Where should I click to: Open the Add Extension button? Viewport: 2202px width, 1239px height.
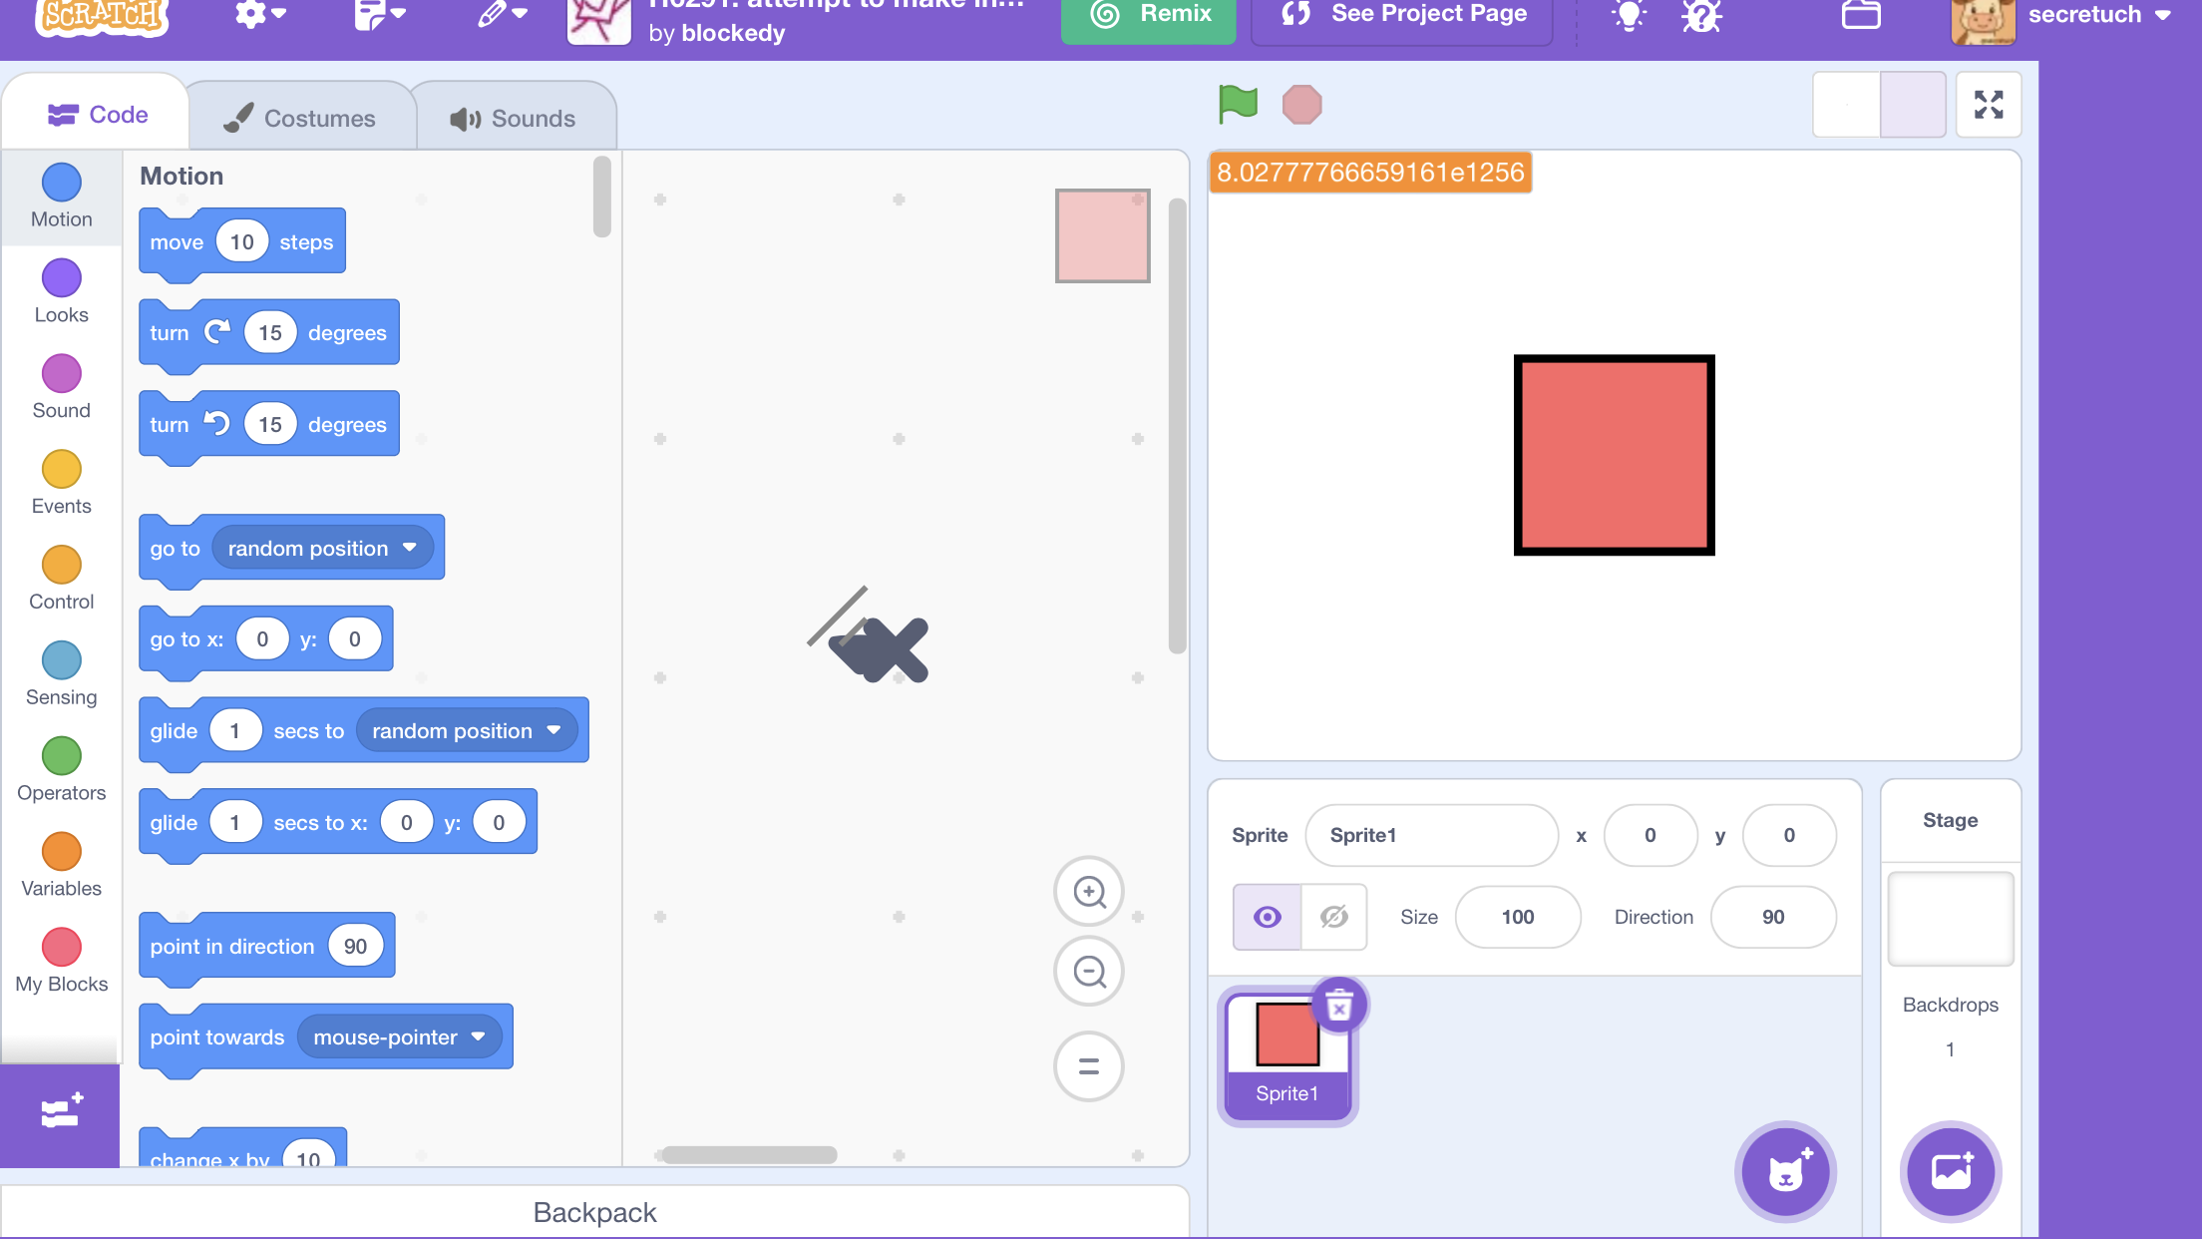[x=60, y=1113]
